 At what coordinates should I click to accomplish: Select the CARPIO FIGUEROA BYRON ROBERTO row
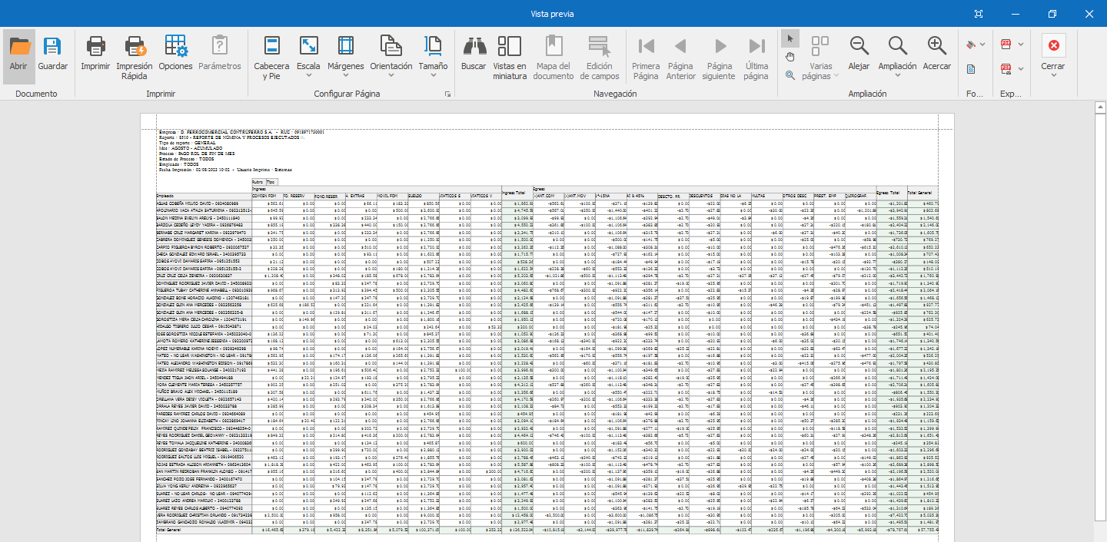pyautogui.click(x=547, y=246)
